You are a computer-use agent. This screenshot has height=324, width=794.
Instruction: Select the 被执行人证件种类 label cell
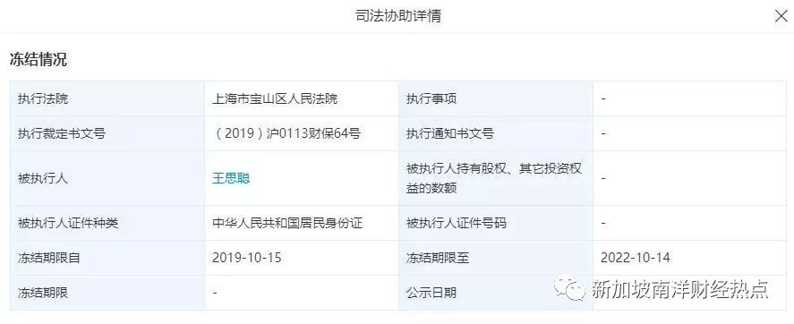pyautogui.click(x=107, y=223)
